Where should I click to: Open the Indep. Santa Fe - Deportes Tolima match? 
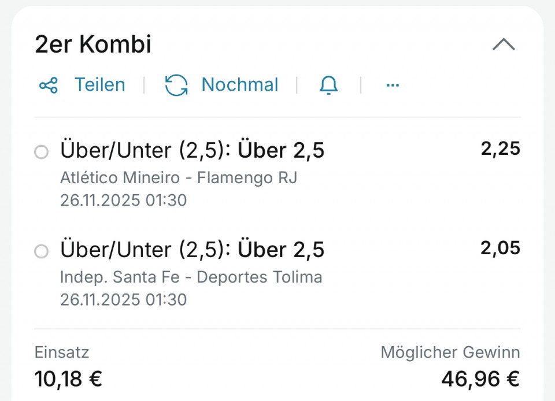point(191,277)
